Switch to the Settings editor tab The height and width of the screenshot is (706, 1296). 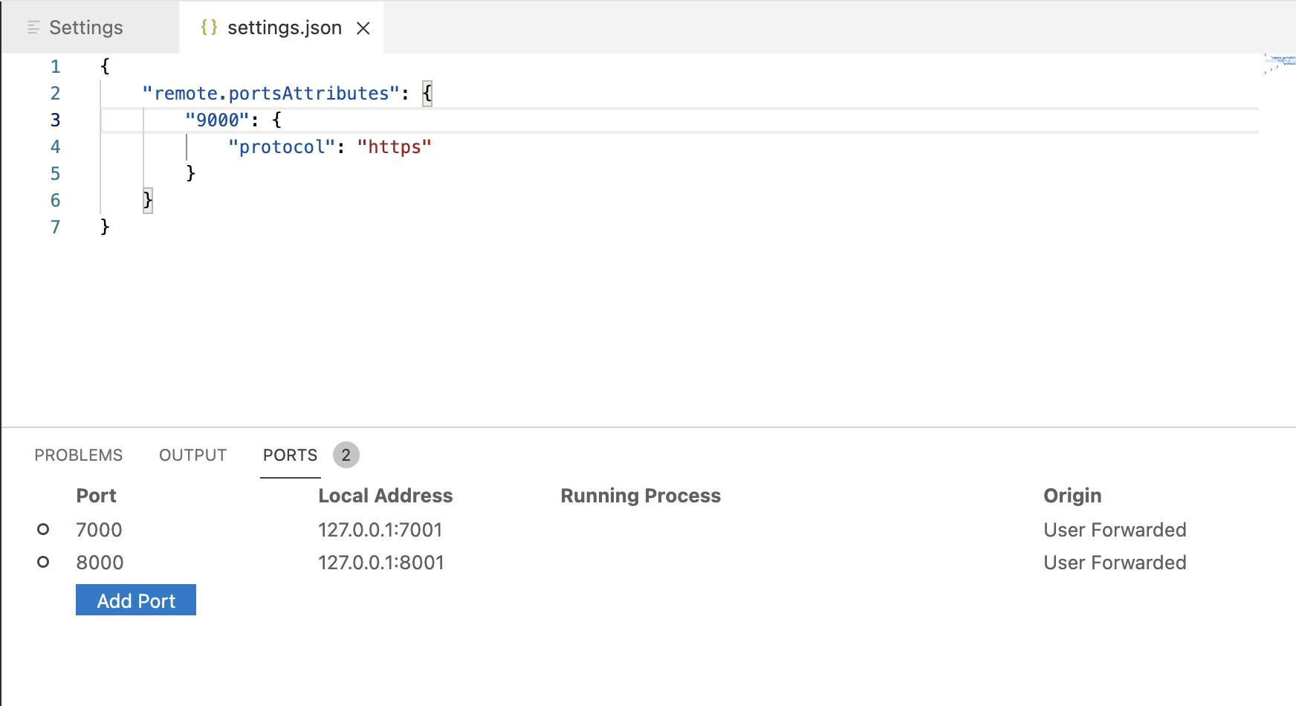coord(89,27)
